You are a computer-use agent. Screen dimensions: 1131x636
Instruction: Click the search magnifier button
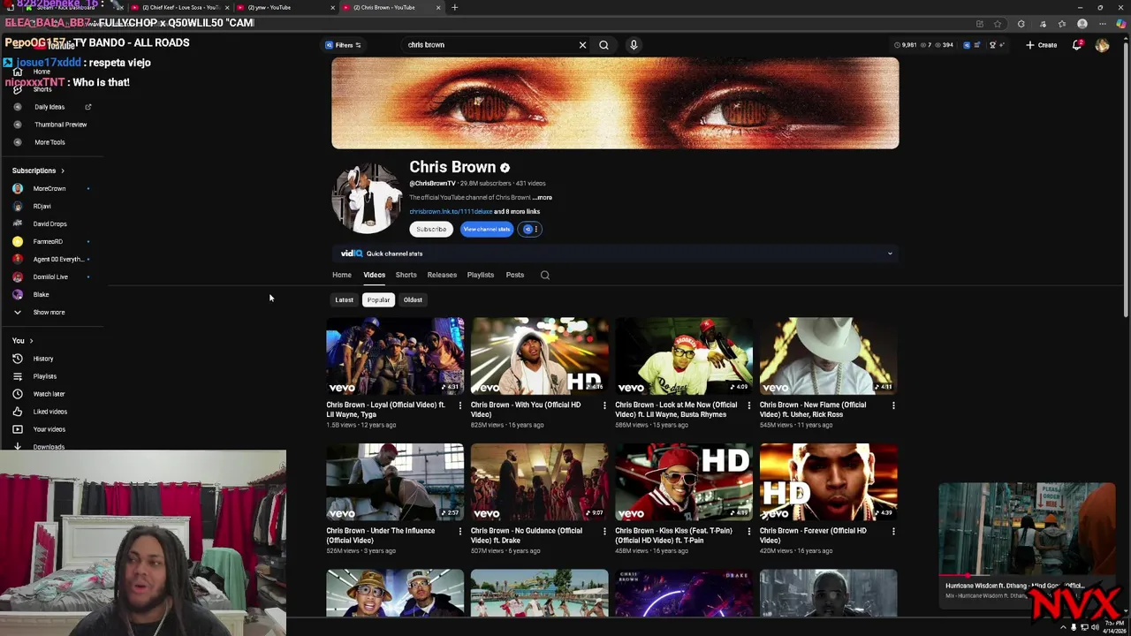point(603,45)
